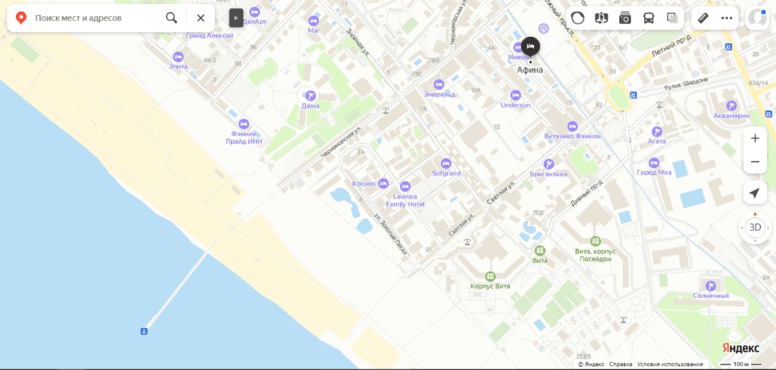Zoom in with the plus button
This screenshot has height=370, width=776.
(754, 138)
